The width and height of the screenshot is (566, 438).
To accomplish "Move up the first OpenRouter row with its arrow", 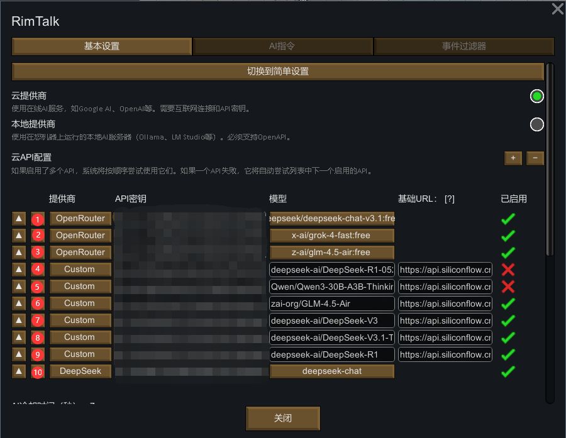I will click(x=19, y=219).
